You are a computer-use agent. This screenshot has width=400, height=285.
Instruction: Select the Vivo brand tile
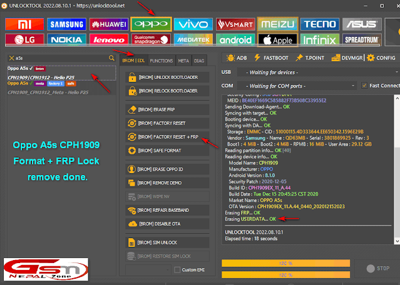[193, 24]
